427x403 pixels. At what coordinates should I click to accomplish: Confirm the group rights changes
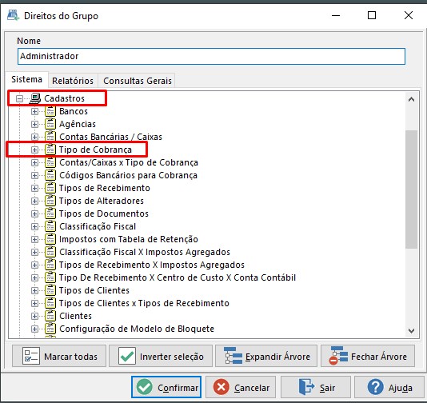point(166,387)
